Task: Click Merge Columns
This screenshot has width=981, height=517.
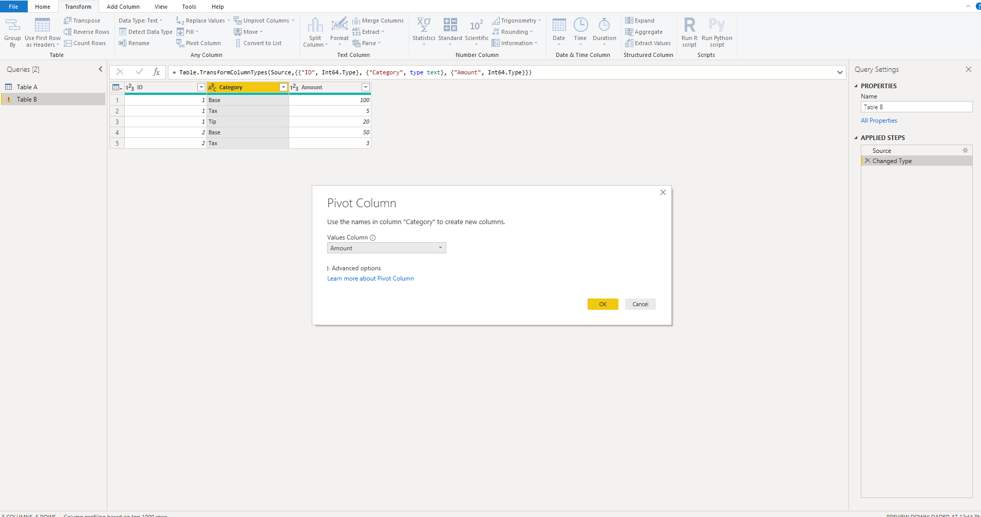Action: coord(378,21)
